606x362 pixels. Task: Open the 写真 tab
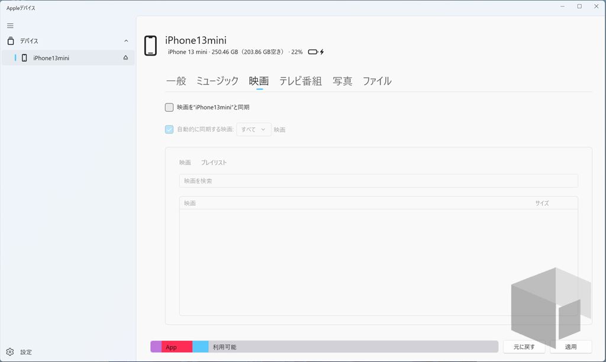[343, 81]
